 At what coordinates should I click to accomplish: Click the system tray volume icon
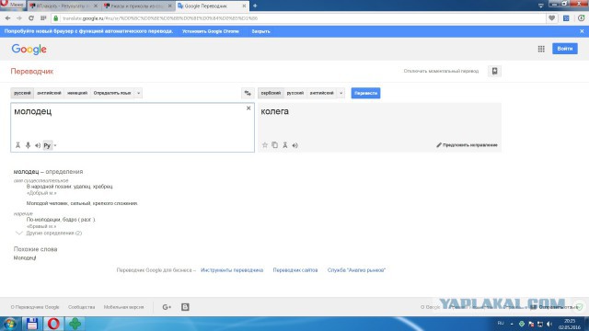pos(549,324)
